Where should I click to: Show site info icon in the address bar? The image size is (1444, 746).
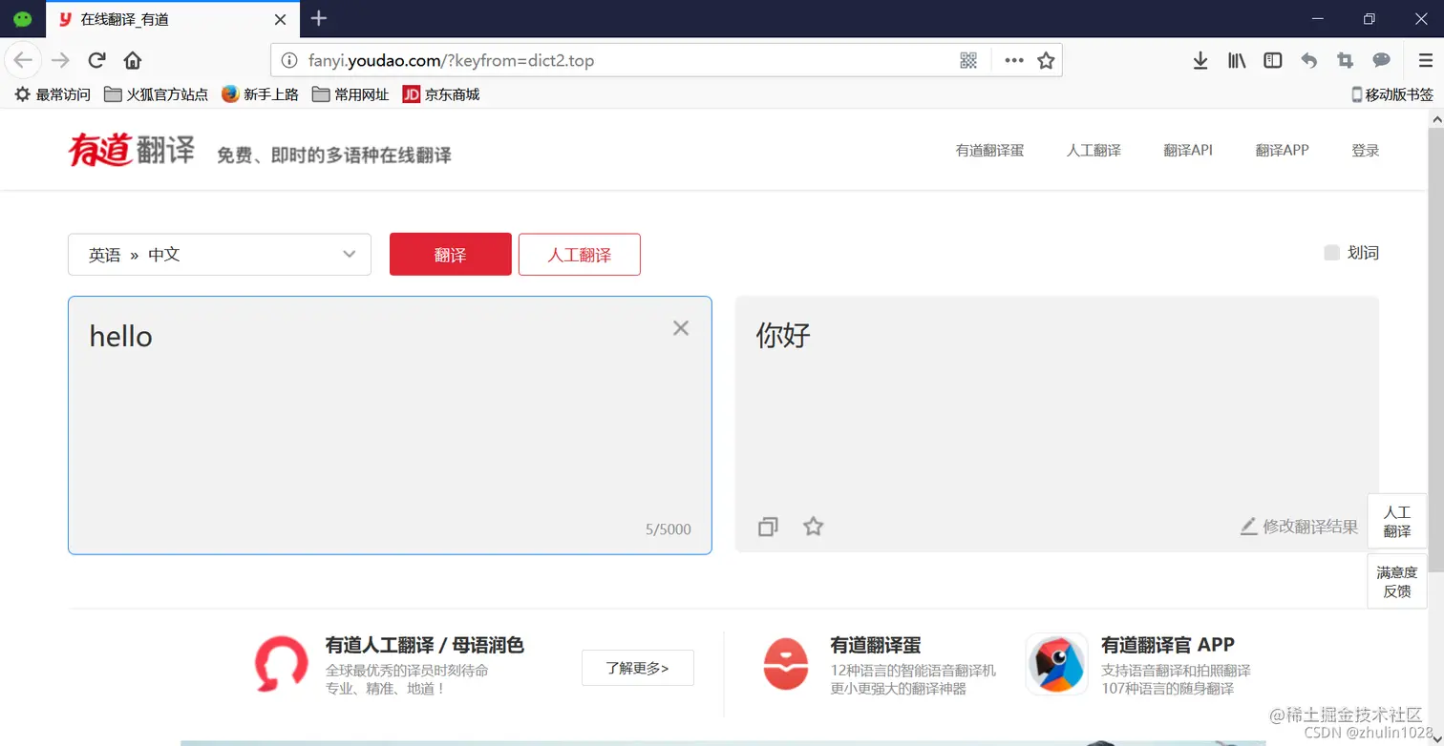coord(289,60)
